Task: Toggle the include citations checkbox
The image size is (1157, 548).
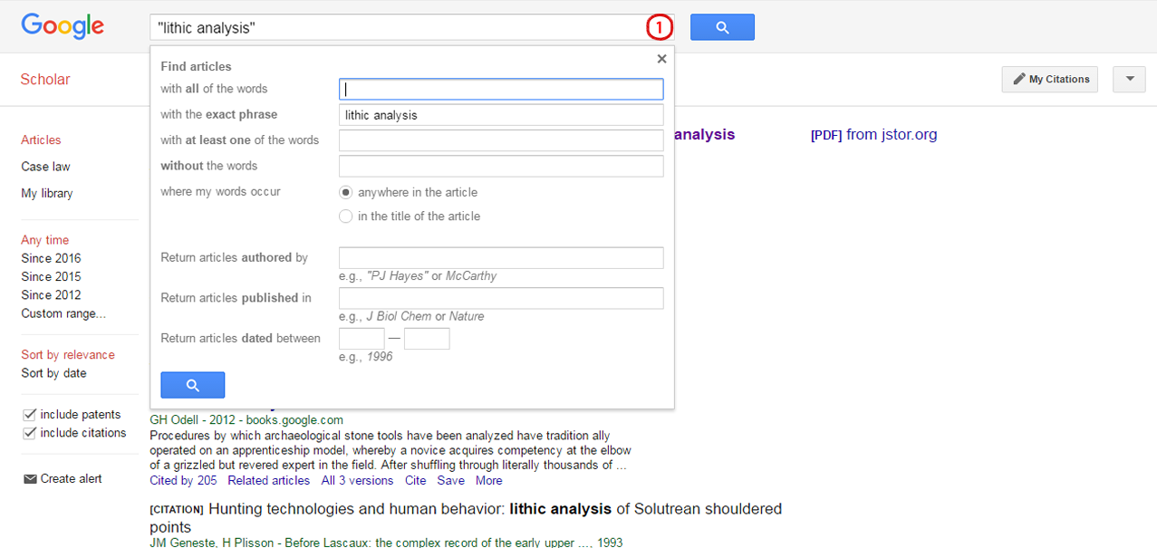Action: point(29,433)
